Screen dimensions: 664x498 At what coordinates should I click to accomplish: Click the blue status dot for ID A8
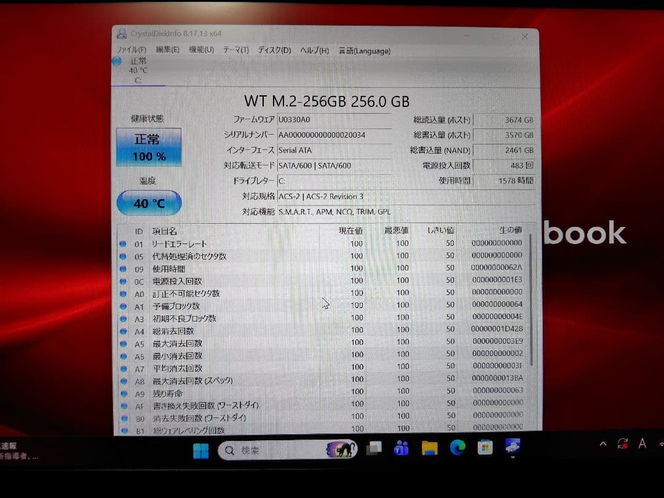[124, 381]
